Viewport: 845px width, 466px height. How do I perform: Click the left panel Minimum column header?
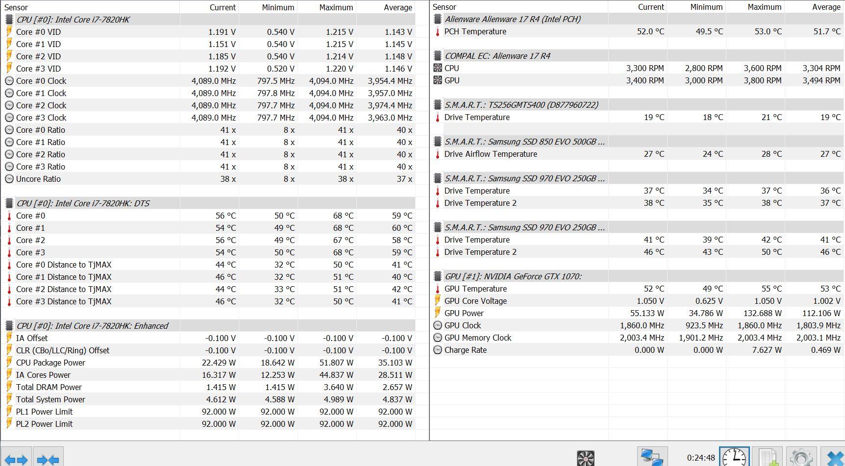[268, 7]
